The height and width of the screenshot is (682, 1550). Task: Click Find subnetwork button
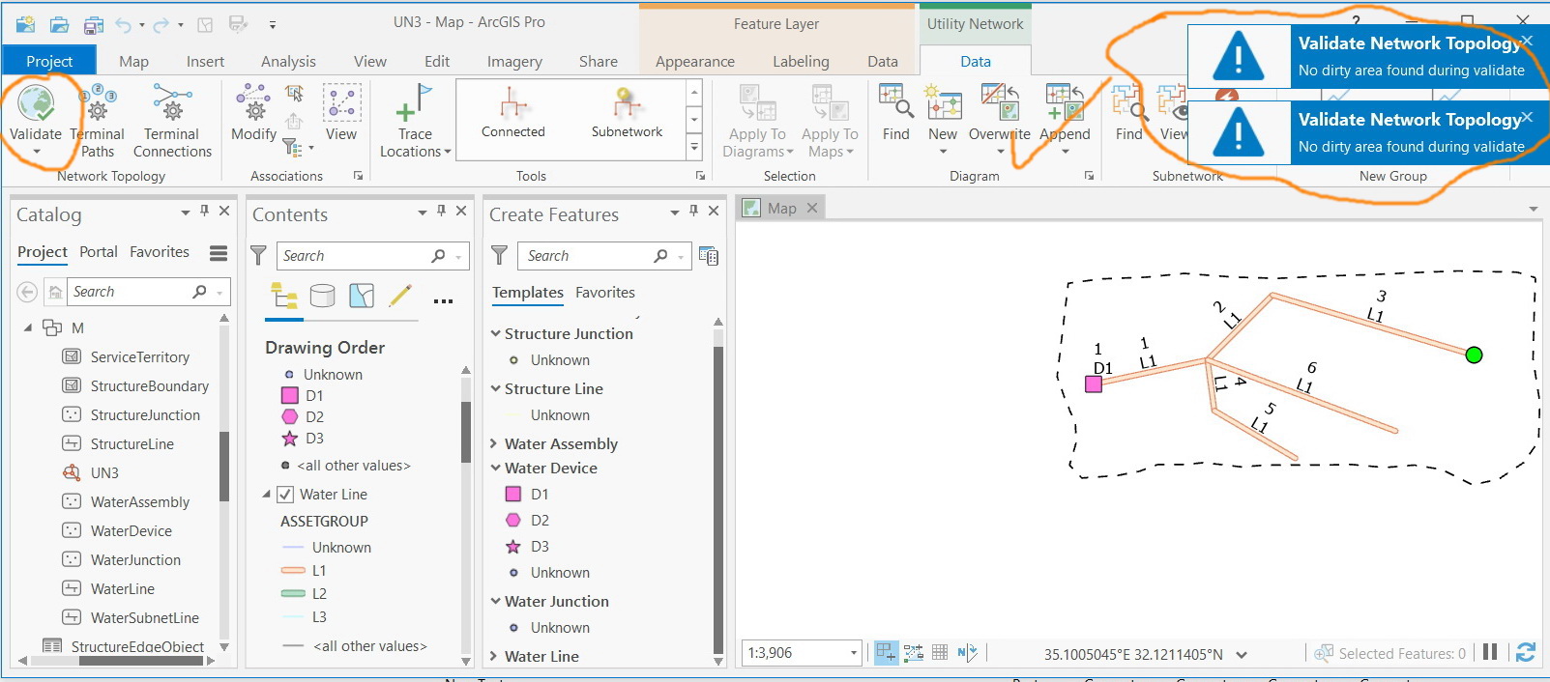(1128, 112)
